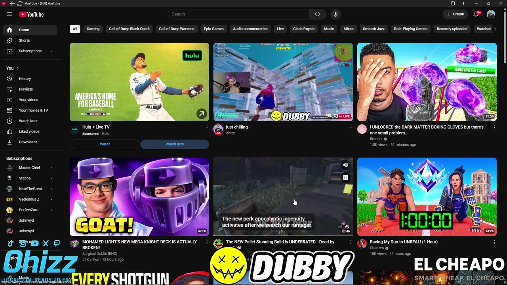Open the Racing My Duo thumbnail
507x285 pixels.
[x=427, y=197]
